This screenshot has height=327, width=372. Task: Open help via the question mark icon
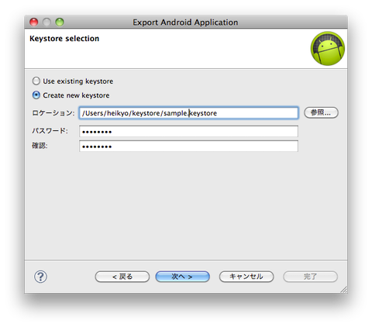click(40, 277)
